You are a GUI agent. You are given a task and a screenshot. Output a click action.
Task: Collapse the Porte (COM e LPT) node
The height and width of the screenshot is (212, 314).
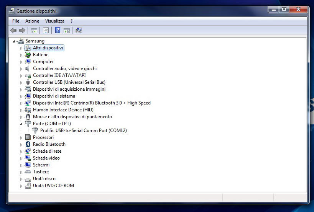pyautogui.click(x=21, y=124)
